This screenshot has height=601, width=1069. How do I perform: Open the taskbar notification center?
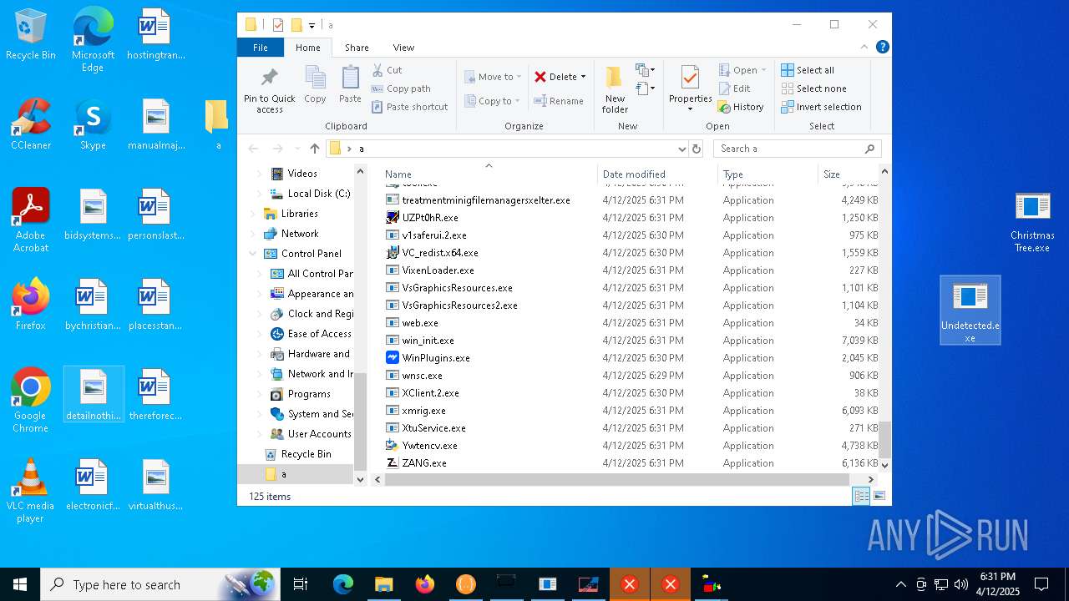tap(1041, 584)
